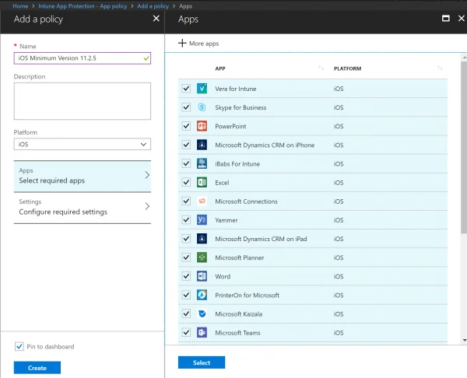Toggle Pin to dashboard checkbox

pos(19,346)
